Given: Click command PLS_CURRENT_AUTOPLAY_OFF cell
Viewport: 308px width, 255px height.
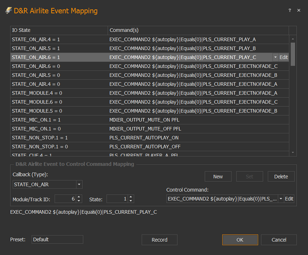Looking at the screenshot, I should click(198, 147).
